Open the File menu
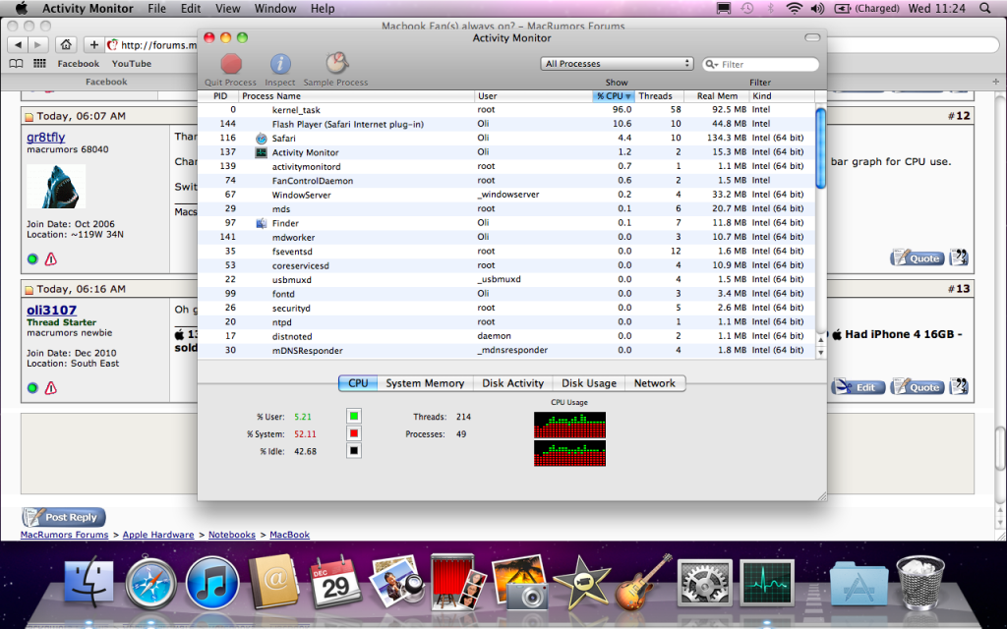The height and width of the screenshot is (629, 1007). tap(156, 8)
